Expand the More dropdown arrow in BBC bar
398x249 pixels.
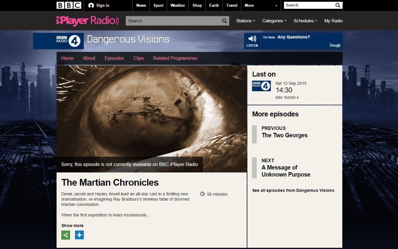coord(276,6)
